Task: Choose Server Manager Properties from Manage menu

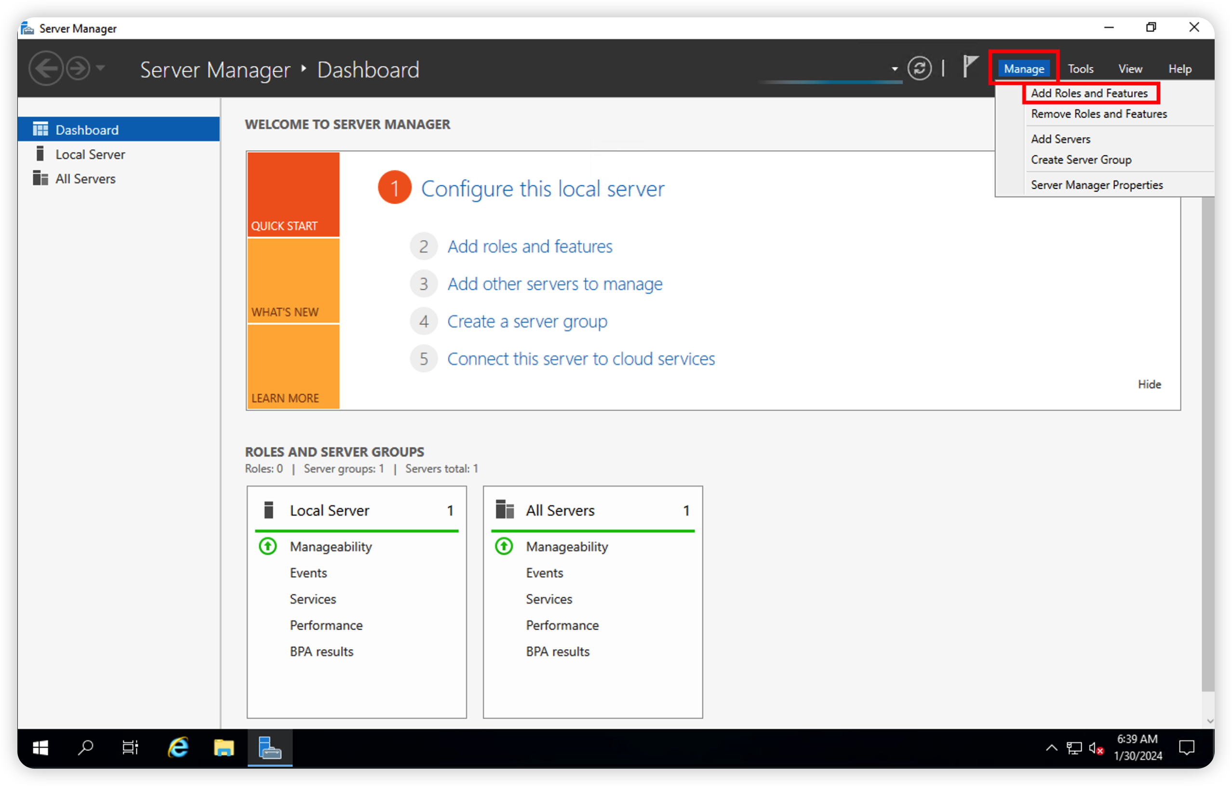Action: tap(1097, 185)
